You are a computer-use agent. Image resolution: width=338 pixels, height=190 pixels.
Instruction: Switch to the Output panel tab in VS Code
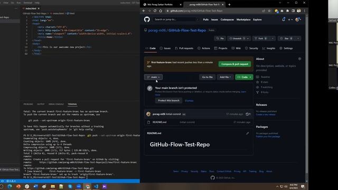(x=41, y=104)
